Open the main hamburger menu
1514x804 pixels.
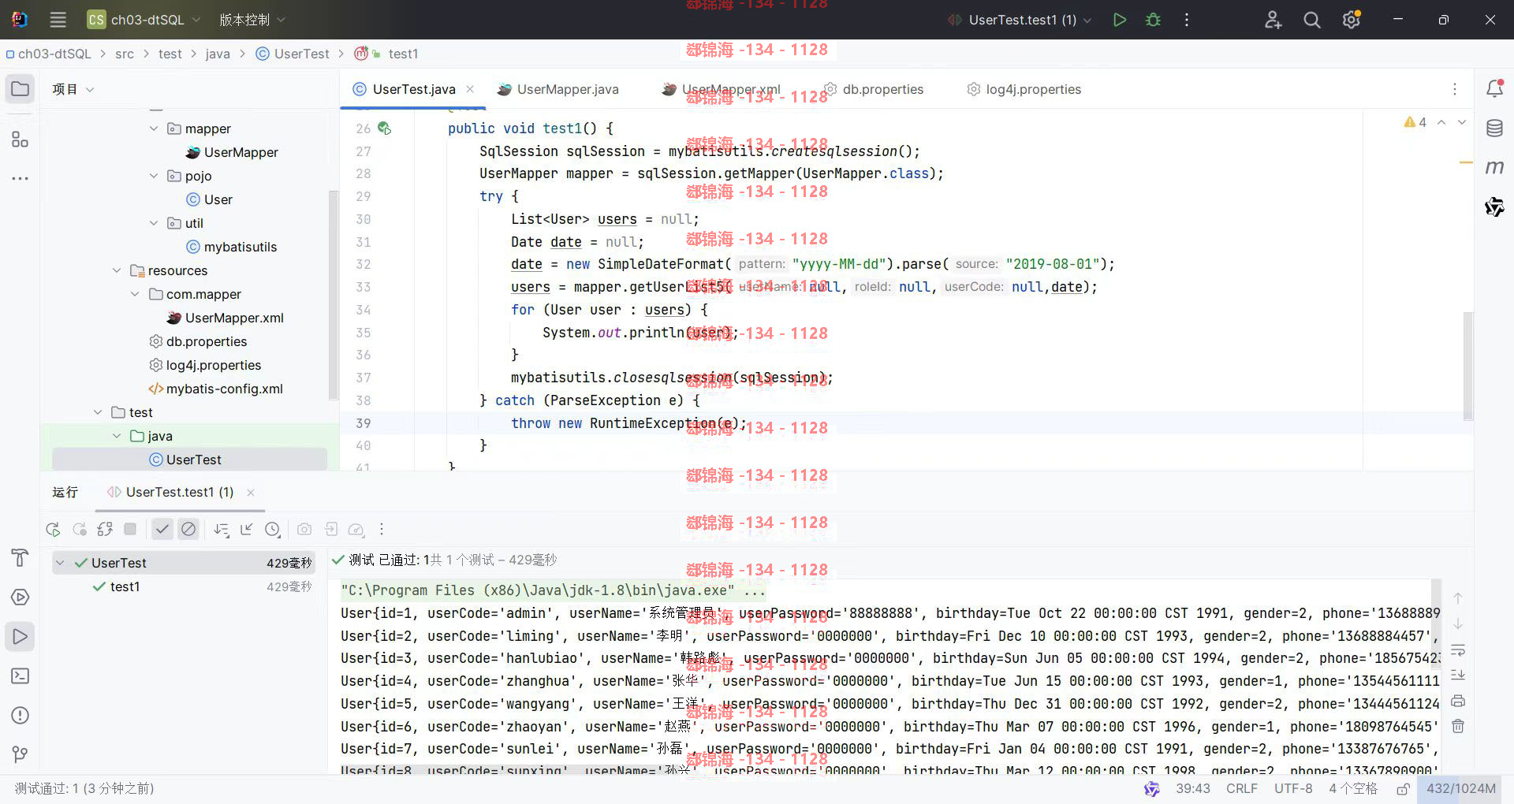point(58,20)
